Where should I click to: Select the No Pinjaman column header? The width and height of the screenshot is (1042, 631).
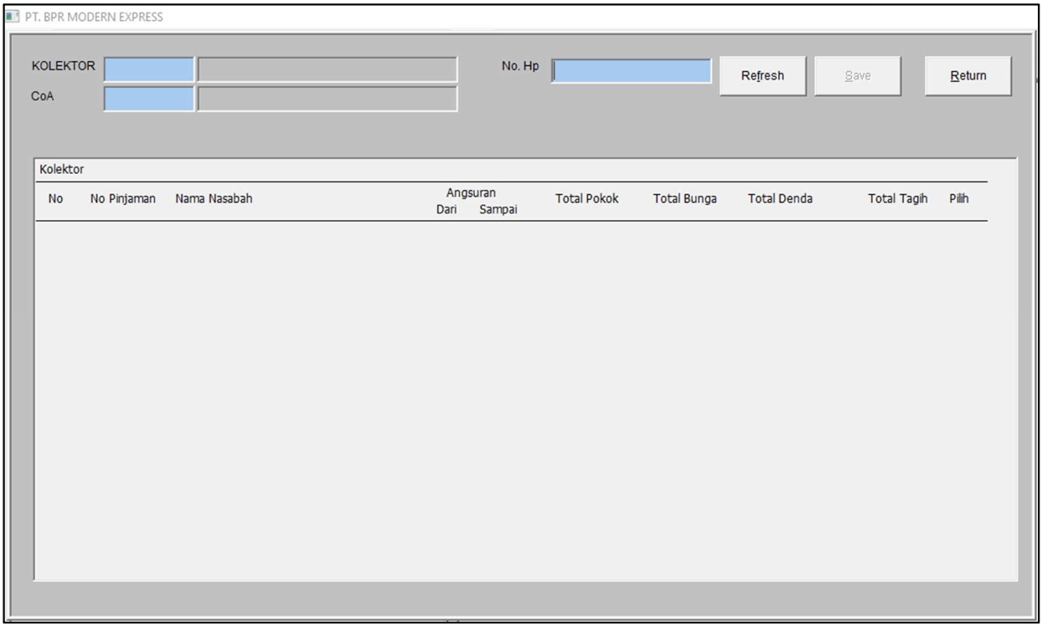pos(122,199)
